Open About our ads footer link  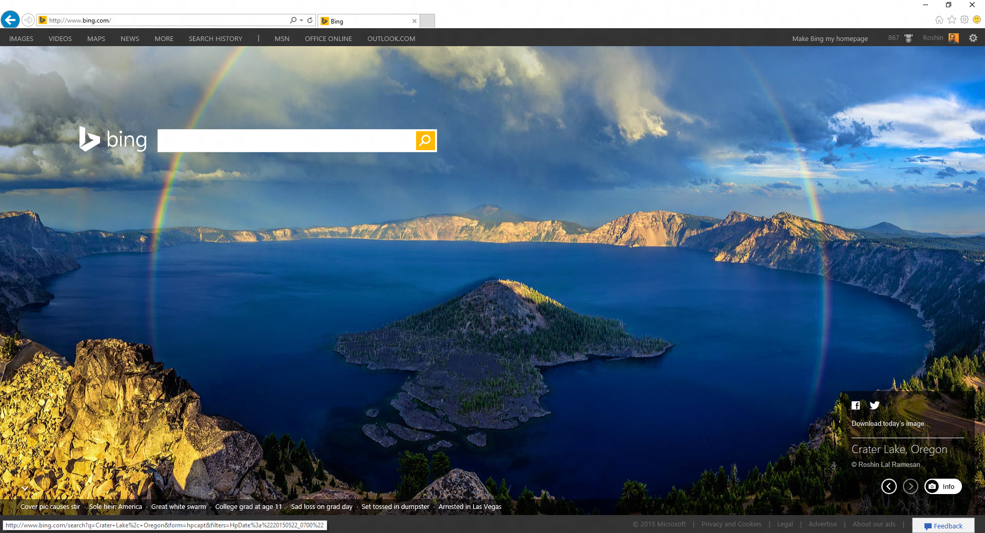click(874, 524)
